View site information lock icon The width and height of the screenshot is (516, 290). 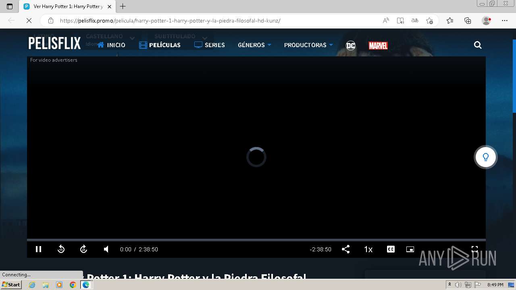coord(50,21)
